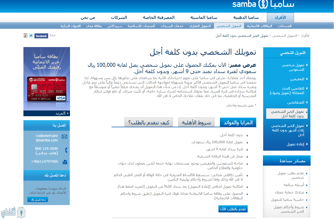Open تمويل شخصي للسعوديين sidebar item
This screenshot has width=334, height=219.
click(293, 67)
